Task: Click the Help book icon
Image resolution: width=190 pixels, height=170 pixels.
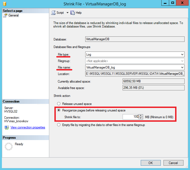Action: pyautogui.click(x=73, y=13)
